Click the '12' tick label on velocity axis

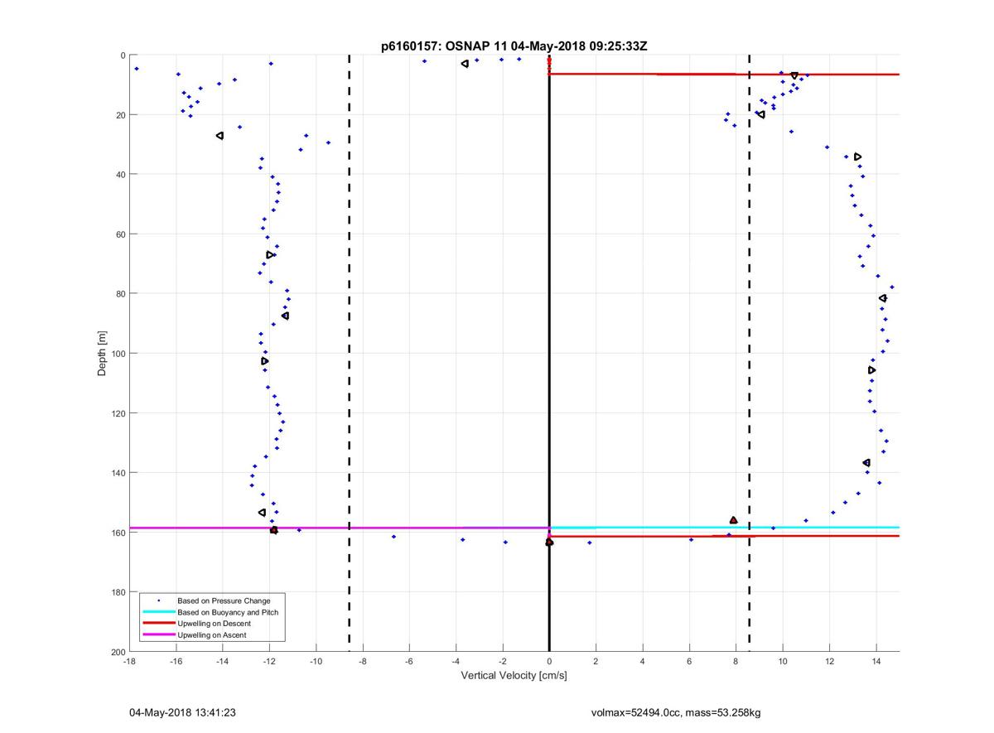(829, 662)
